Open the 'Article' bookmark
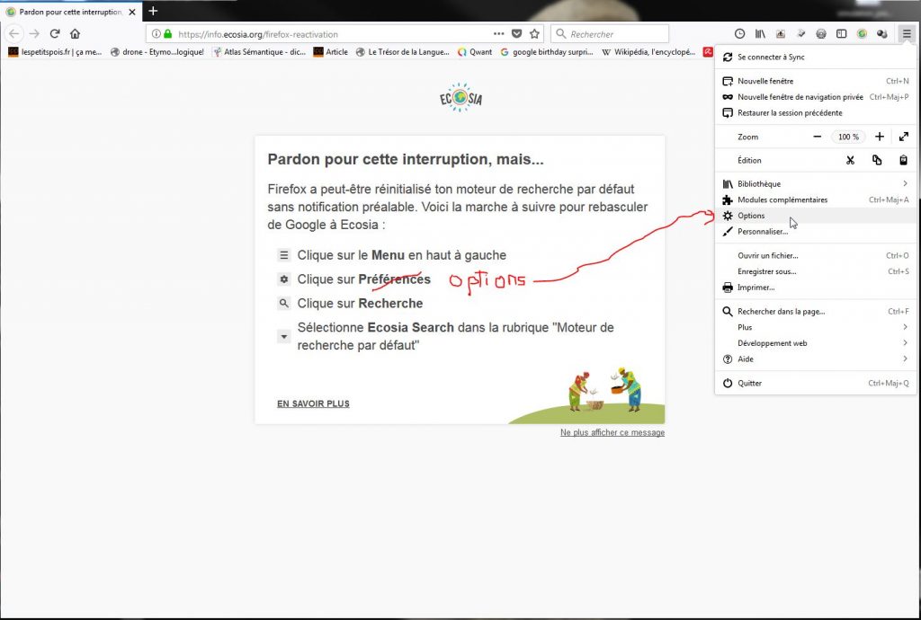 331,51
